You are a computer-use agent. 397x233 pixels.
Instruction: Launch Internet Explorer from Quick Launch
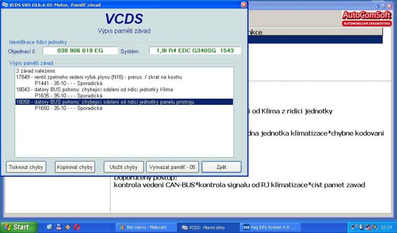pos(50,227)
